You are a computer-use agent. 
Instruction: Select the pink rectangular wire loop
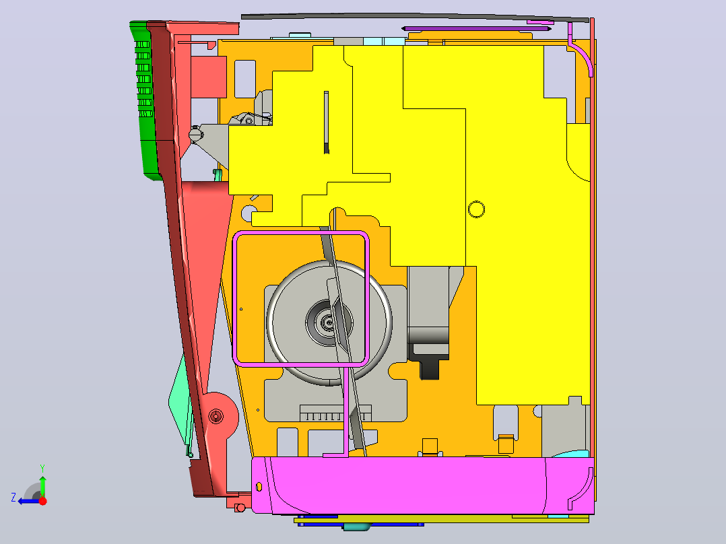tap(301, 299)
